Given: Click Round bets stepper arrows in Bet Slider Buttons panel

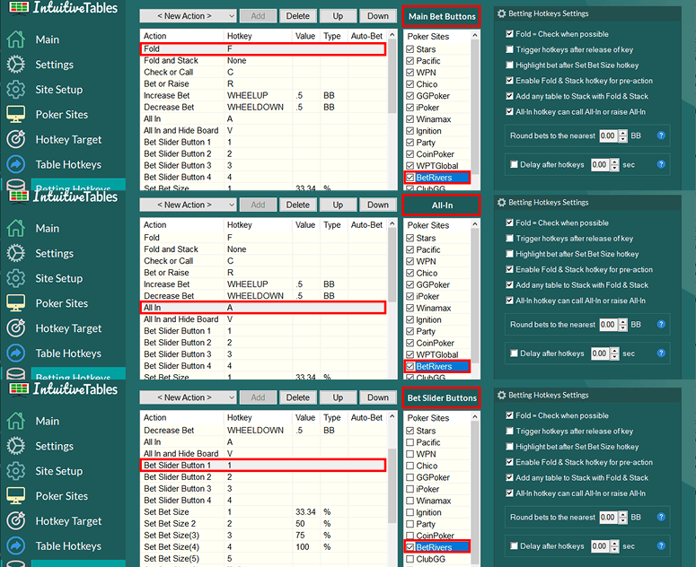Looking at the screenshot, I should [623, 517].
